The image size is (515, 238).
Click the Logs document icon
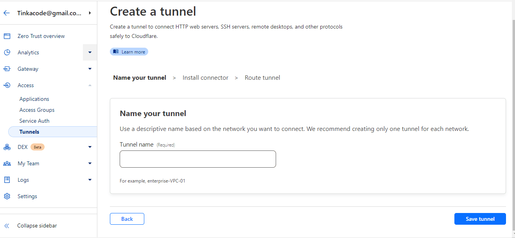(x=7, y=180)
